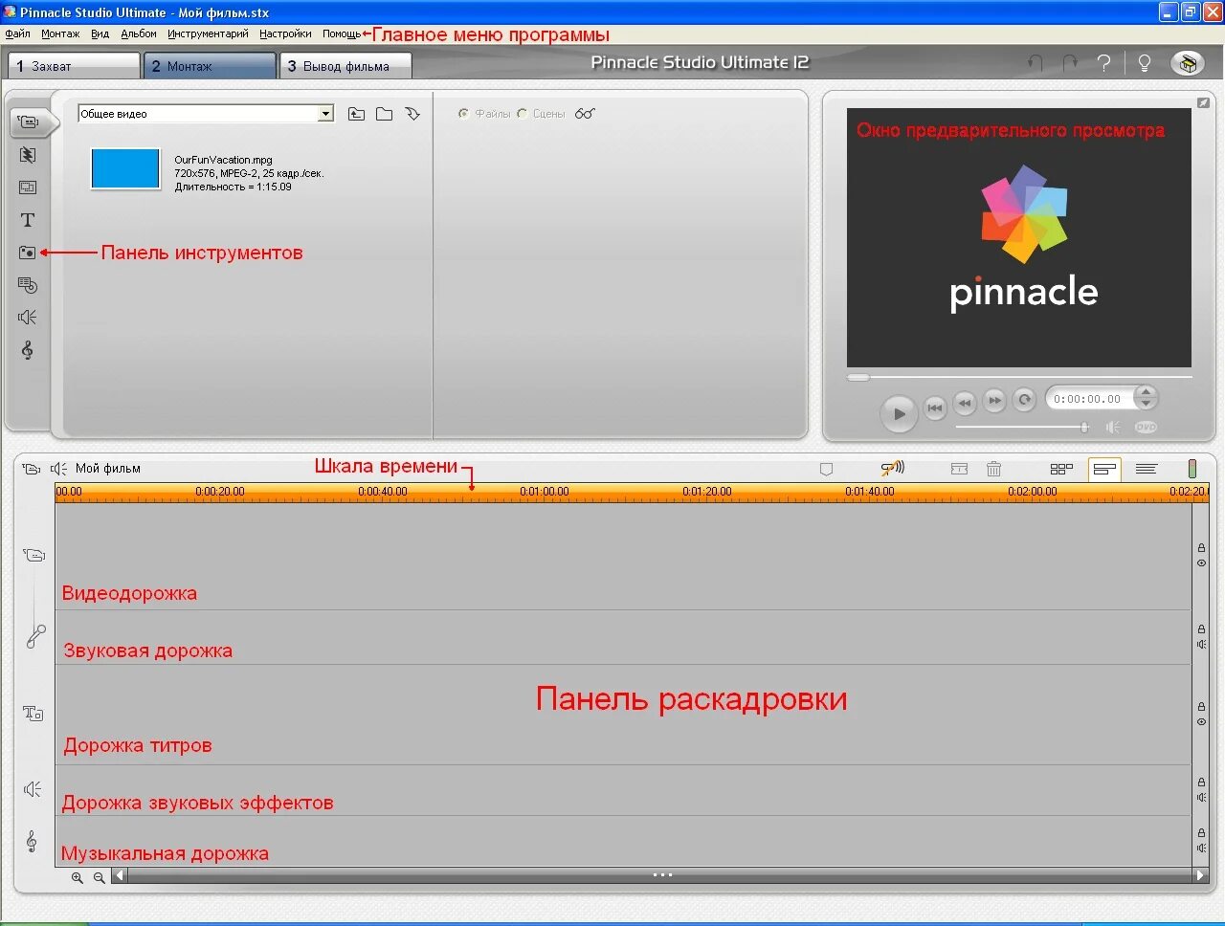Open the Альбом menu
Screen dimensions: 1225x926
[139, 33]
